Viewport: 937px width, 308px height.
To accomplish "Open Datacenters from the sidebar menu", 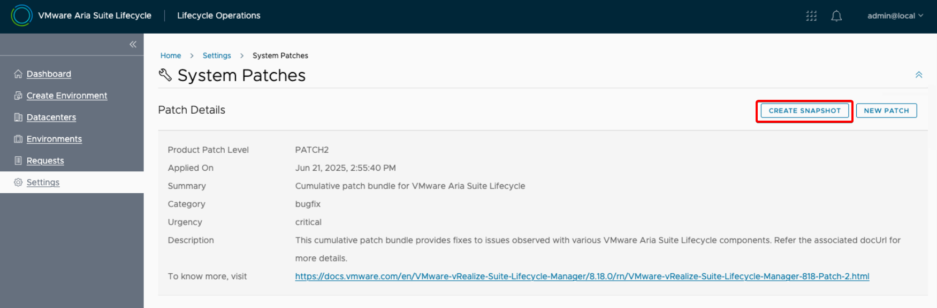I will click(51, 117).
